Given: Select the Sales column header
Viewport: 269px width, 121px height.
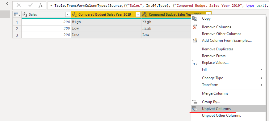Looking at the screenshot, I should coord(46,15).
